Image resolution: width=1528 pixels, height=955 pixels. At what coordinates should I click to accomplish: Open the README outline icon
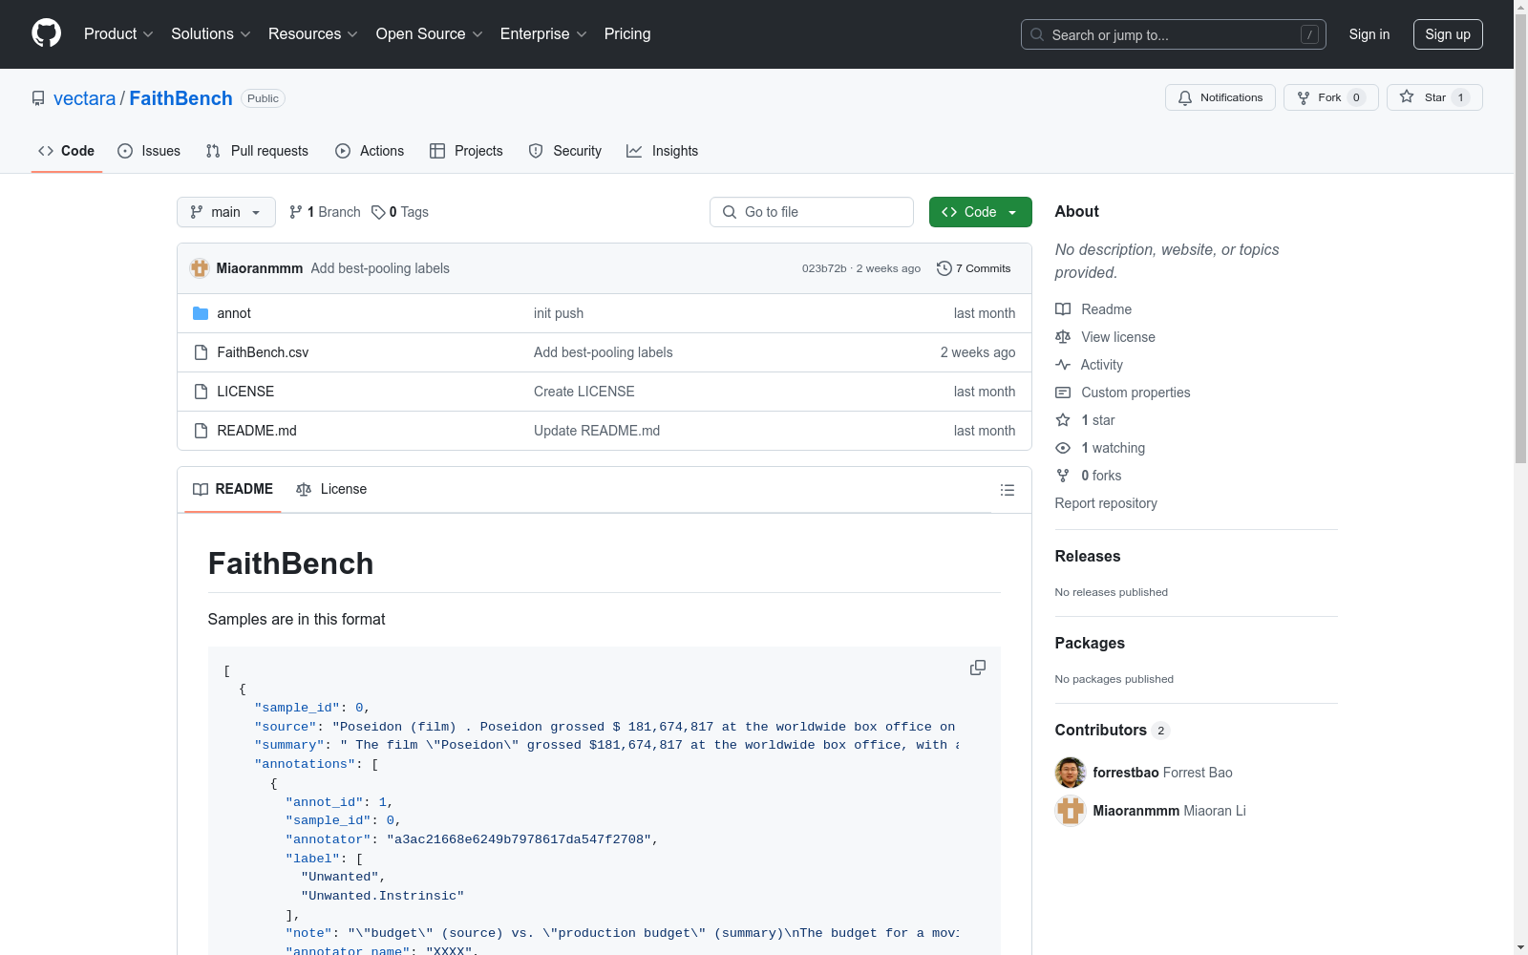pos(1007,490)
